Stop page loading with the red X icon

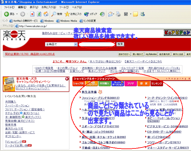(32, 14)
